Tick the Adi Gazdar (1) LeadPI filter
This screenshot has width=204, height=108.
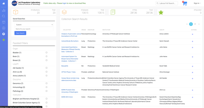point(46,68)
